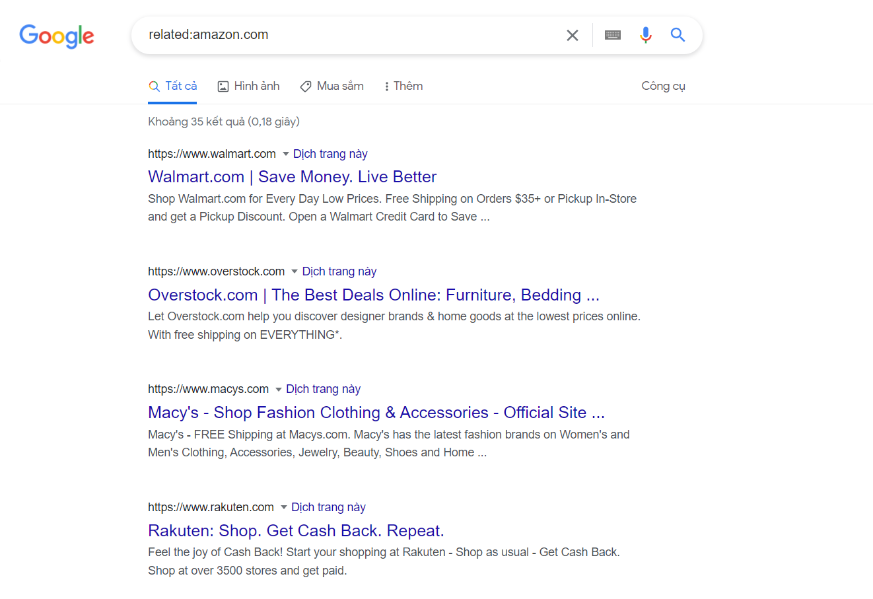Open the Mua sắm tab
This screenshot has width=873, height=599.
(x=332, y=86)
